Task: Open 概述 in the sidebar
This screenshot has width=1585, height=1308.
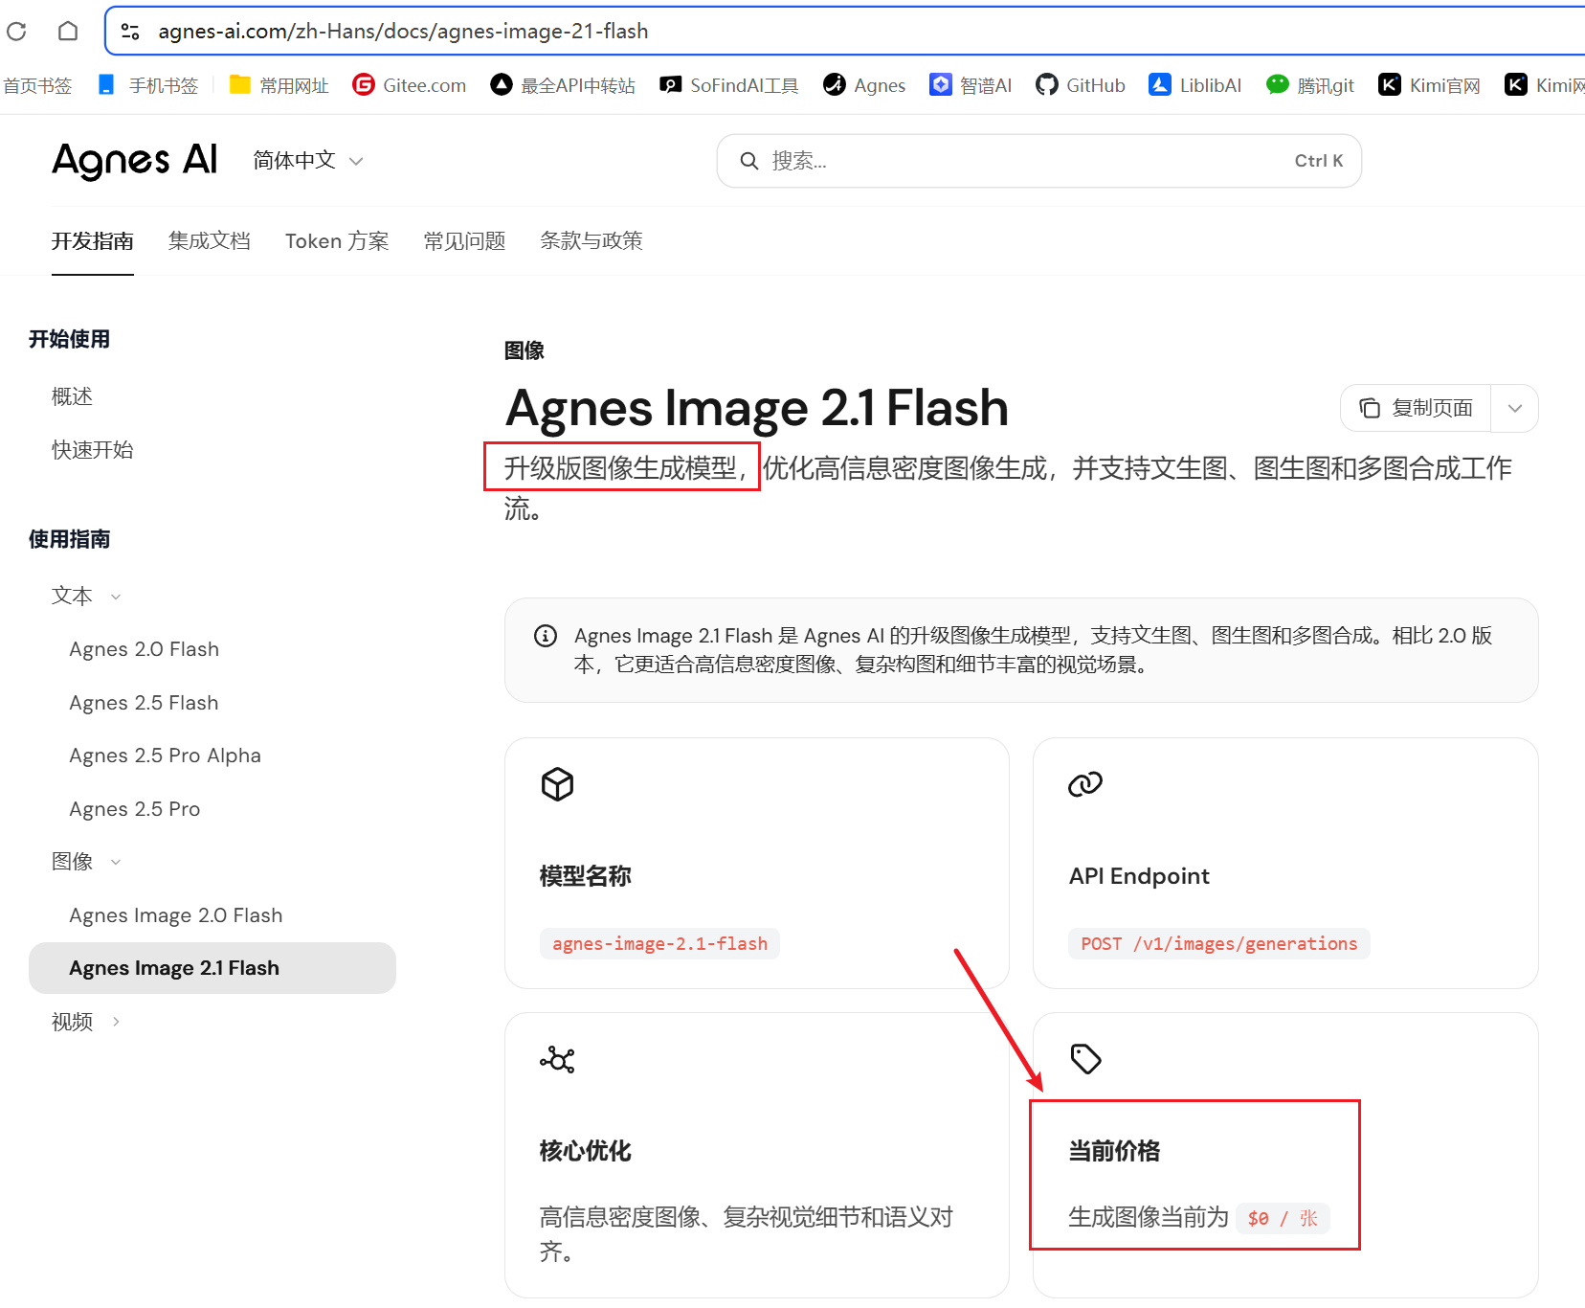Action: point(72,396)
